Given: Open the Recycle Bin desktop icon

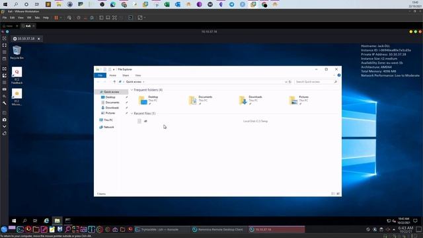Looking at the screenshot, I should 17,52.
